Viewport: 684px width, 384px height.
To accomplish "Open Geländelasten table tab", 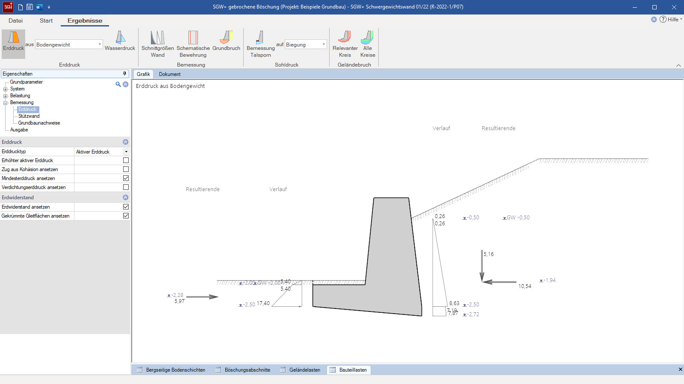I will 300,370.
